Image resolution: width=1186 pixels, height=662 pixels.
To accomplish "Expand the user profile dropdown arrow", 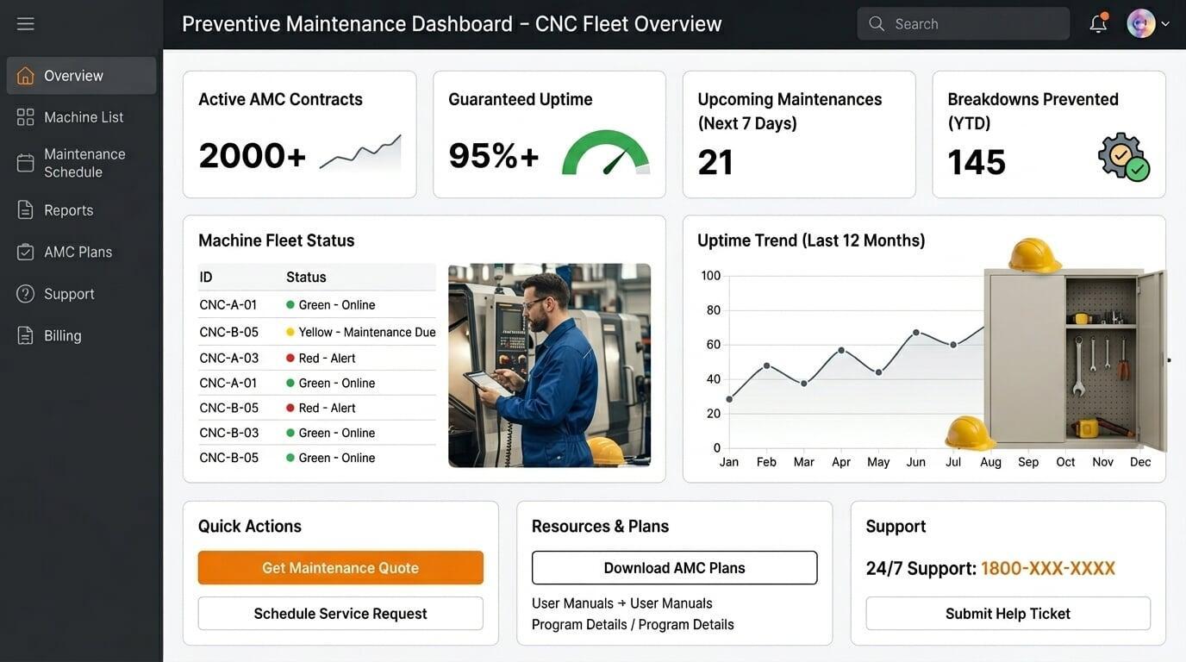I will click(1165, 24).
